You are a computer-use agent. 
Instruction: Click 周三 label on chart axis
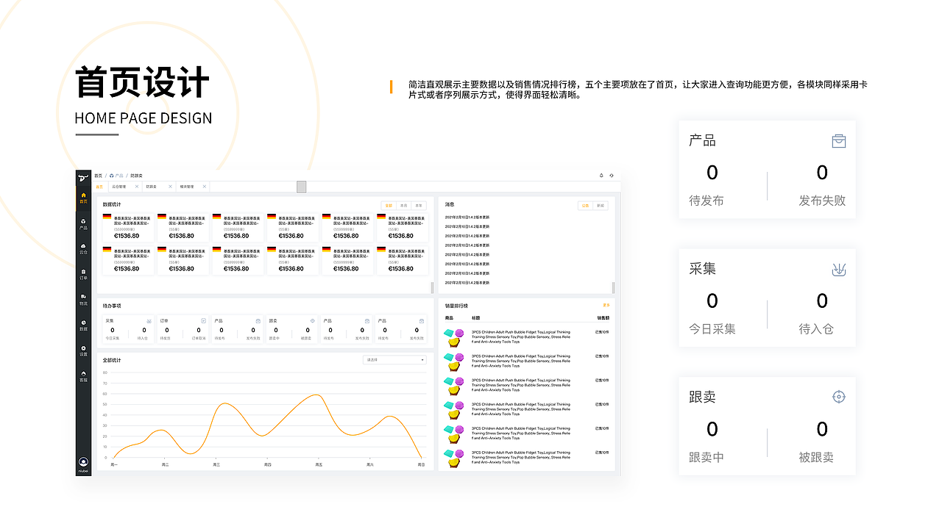[x=216, y=464]
